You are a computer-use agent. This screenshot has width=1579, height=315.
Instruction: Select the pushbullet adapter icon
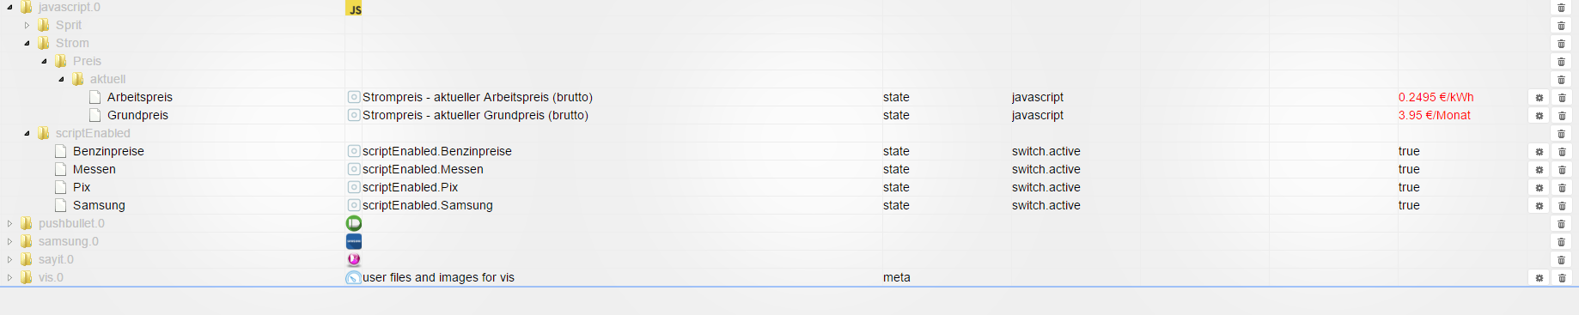tap(354, 223)
